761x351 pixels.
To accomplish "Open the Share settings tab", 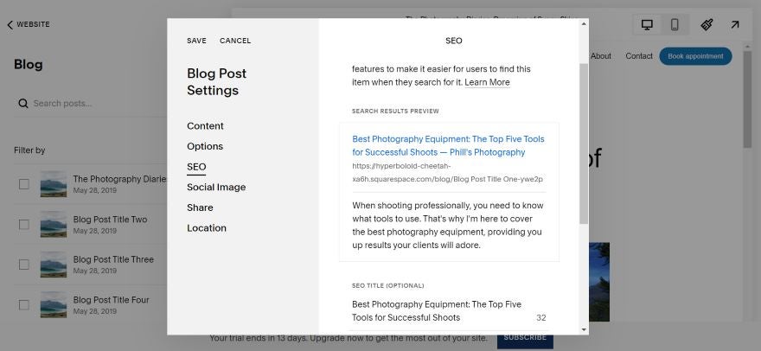I will [x=200, y=207].
